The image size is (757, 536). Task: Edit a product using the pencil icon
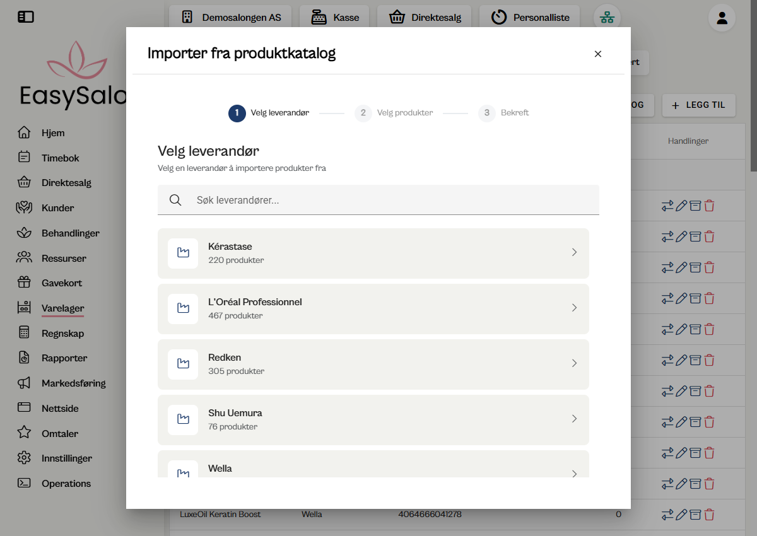[680, 206]
